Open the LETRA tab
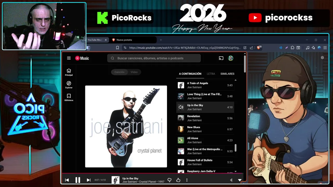The height and width of the screenshot is (187, 333). click(x=211, y=74)
